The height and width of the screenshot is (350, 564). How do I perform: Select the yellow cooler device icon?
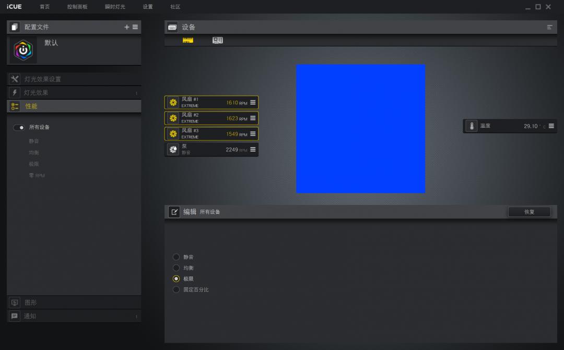pyautogui.click(x=188, y=40)
